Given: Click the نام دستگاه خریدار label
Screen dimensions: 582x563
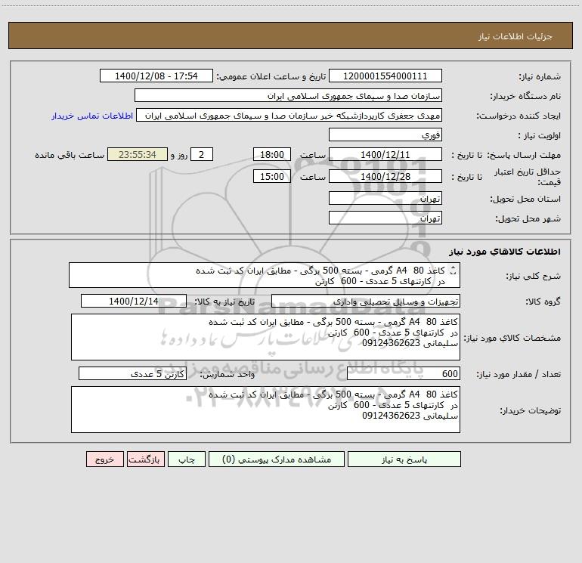Looking at the screenshot, I should point(525,97).
